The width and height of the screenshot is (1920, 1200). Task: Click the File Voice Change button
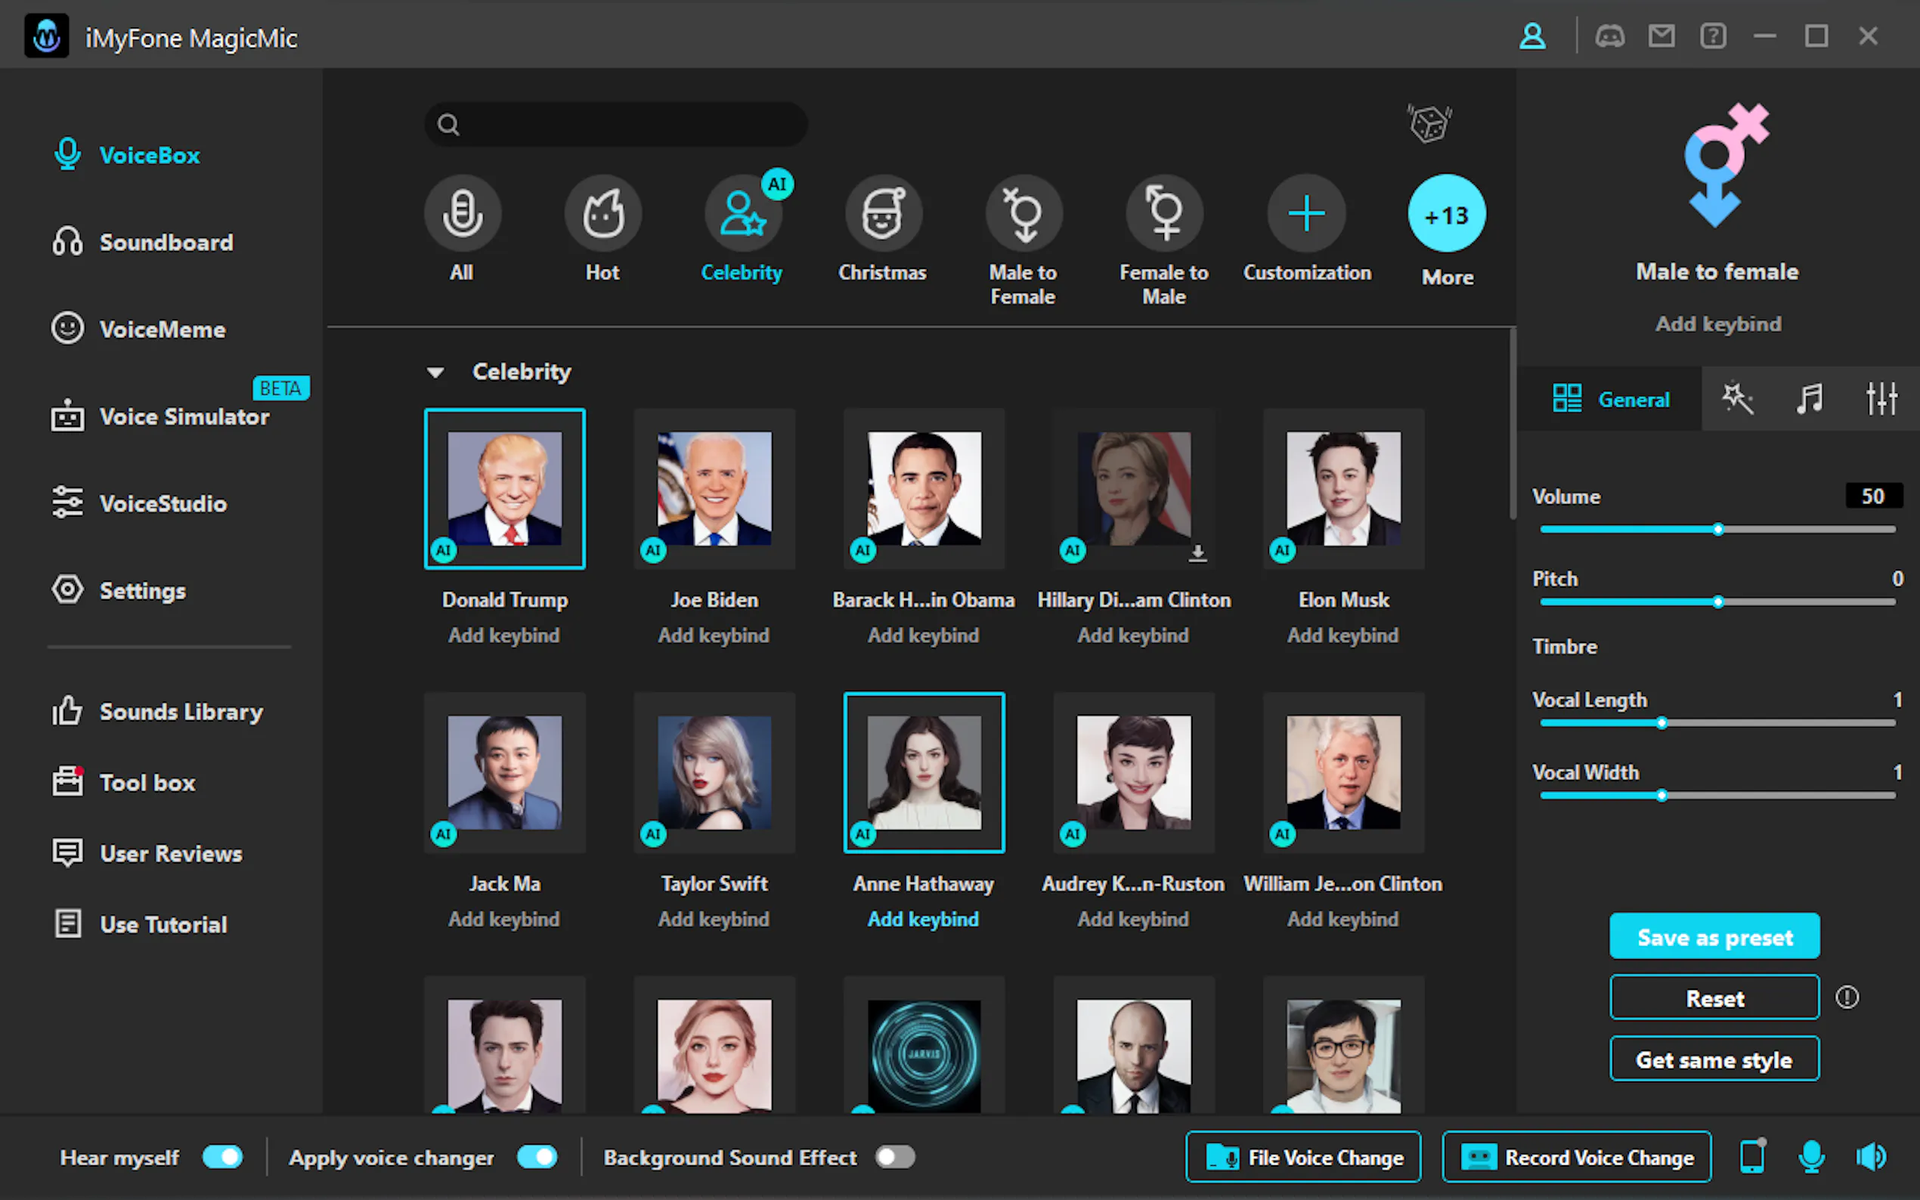(1303, 1157)
